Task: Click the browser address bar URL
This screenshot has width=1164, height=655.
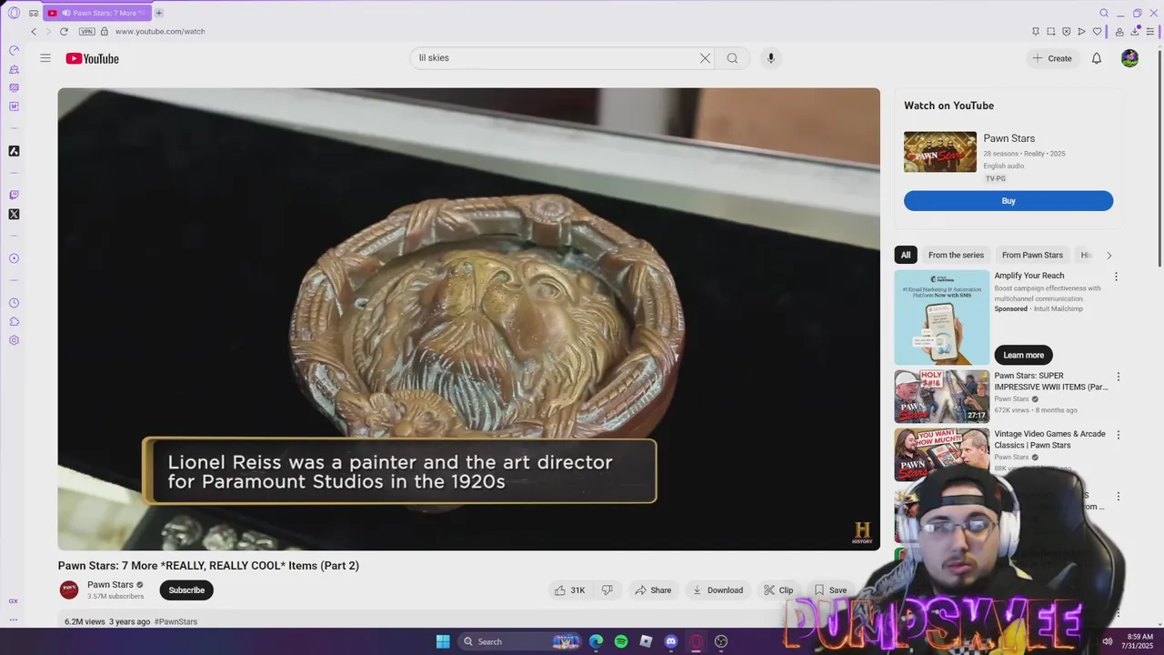Action: click(x=160, y=31)
